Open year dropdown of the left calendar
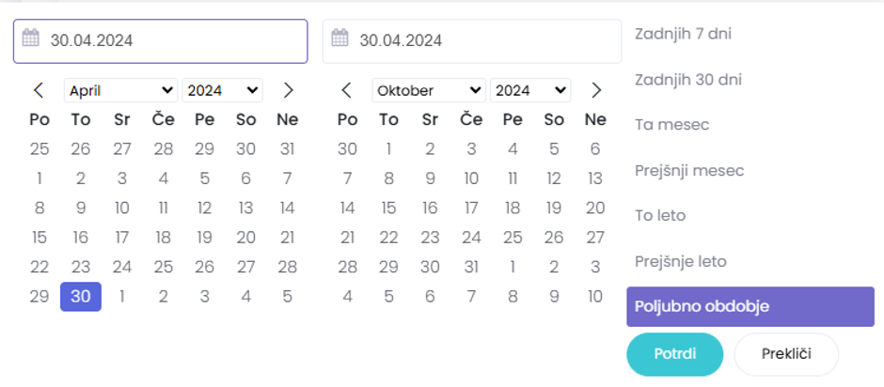Viewport: 884px width, 387px height. coord(222,90)
